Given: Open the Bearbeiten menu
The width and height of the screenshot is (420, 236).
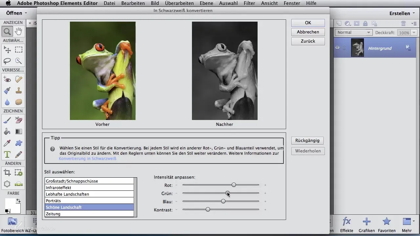Looking at the screenshot, I should 133,3.
